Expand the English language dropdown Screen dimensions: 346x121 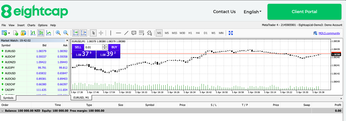tap(253, 12)
